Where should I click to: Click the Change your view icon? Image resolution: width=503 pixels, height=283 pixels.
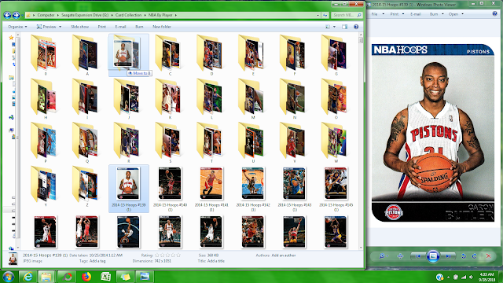[x=328, y=27]
